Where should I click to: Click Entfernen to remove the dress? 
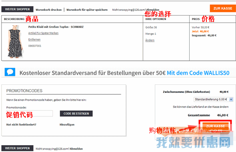tap(34, 40)
